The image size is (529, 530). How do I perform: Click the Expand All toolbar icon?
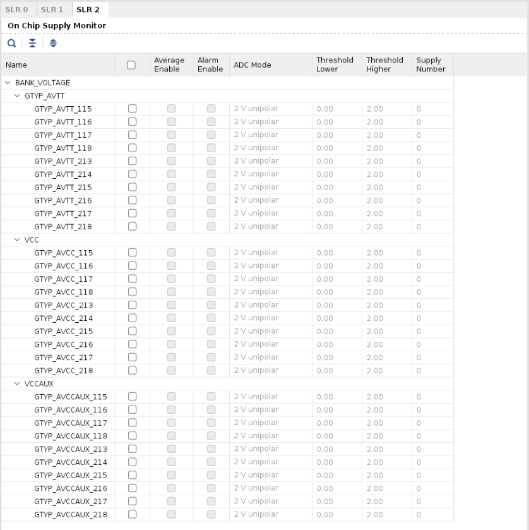(x=53, y=43)
